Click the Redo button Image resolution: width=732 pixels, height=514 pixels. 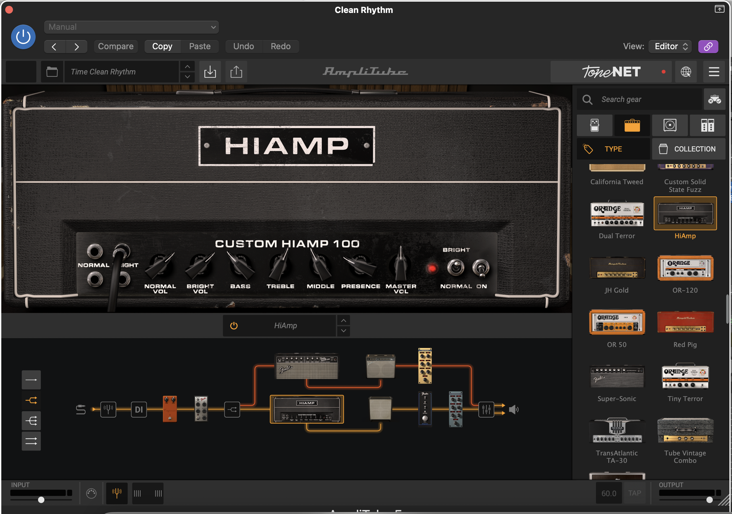click(280, 47)
